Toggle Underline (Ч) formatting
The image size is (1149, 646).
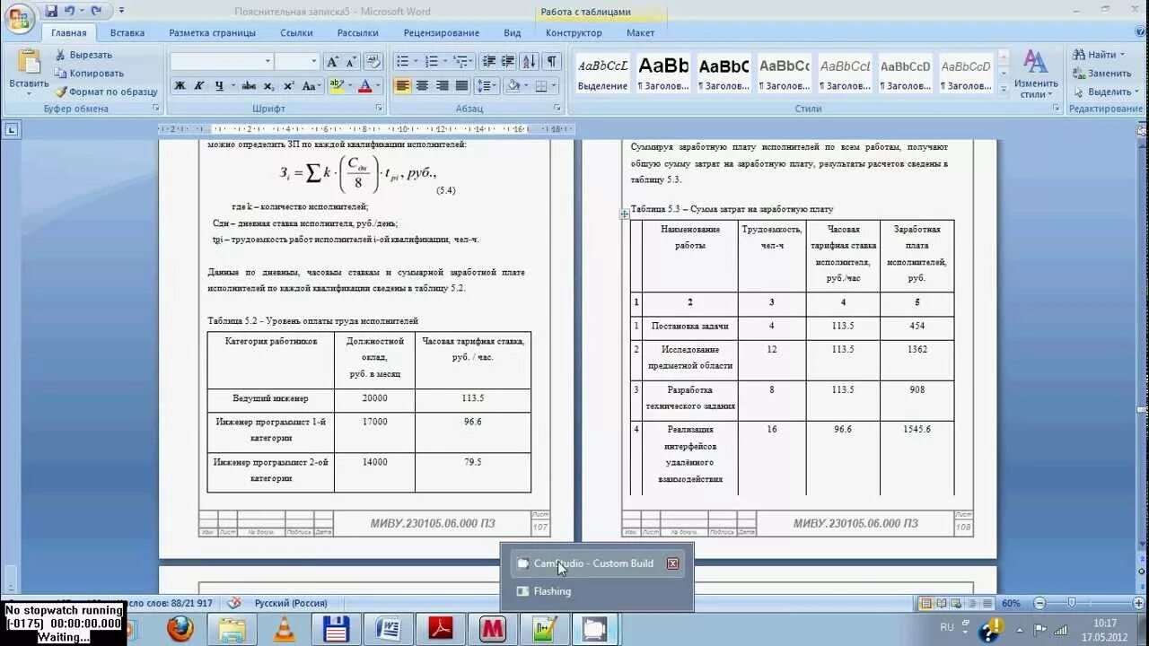point(218,86)
